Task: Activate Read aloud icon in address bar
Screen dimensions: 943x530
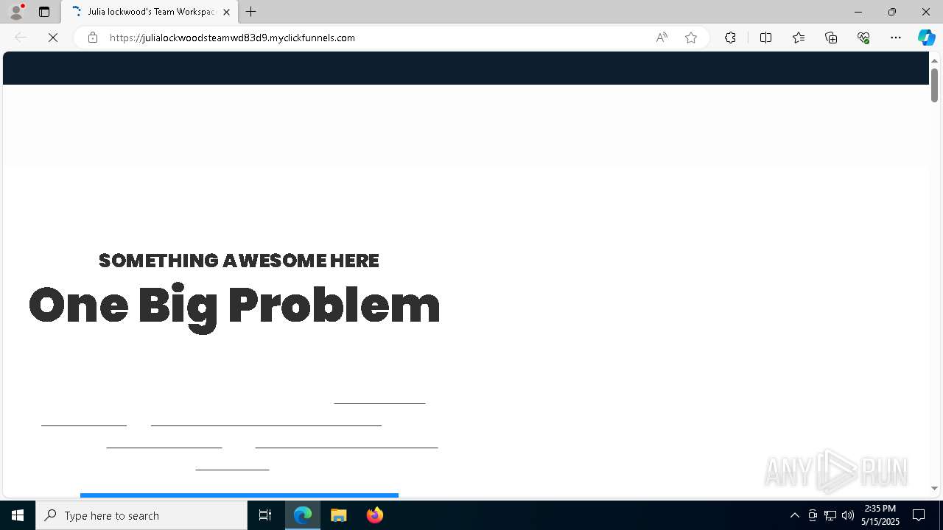Action: 662,38
